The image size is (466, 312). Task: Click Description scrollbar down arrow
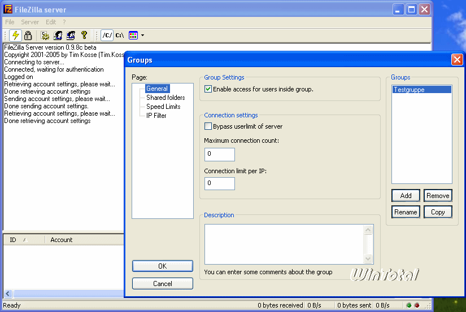coord(368,259)
